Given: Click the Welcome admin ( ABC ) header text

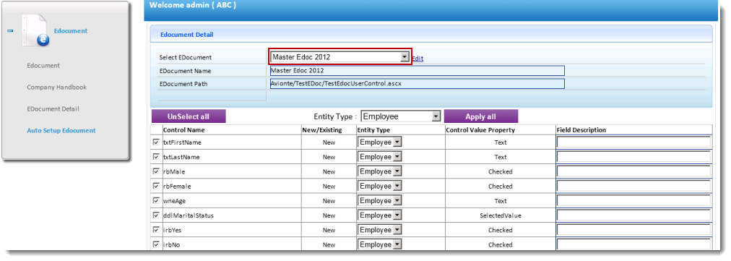Looking at the screenshot, I should click(x=193, y=6).
